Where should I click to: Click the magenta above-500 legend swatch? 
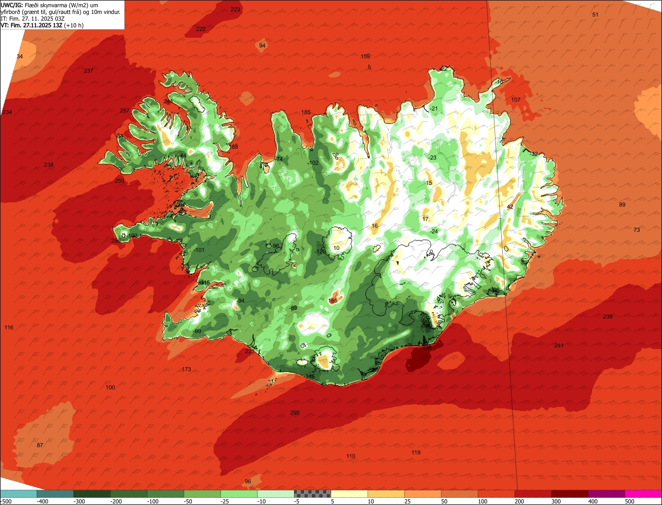[x=643, y=494]
